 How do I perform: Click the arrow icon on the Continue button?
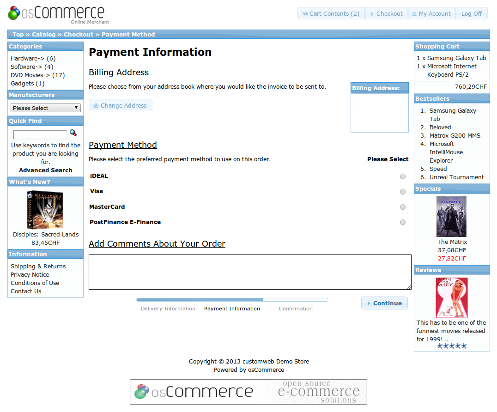(x=370, y=303)
